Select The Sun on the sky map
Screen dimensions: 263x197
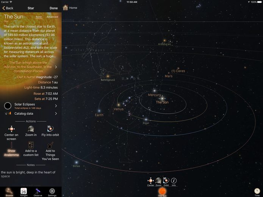point(162,98)
